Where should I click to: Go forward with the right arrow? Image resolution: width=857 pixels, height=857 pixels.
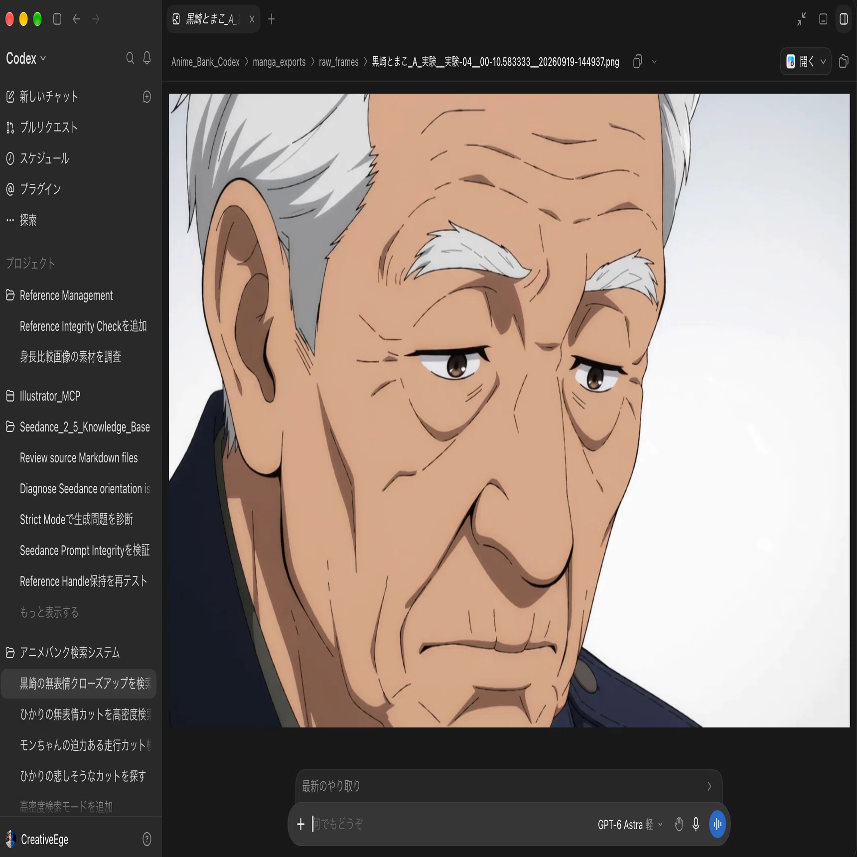click(96, 19)
